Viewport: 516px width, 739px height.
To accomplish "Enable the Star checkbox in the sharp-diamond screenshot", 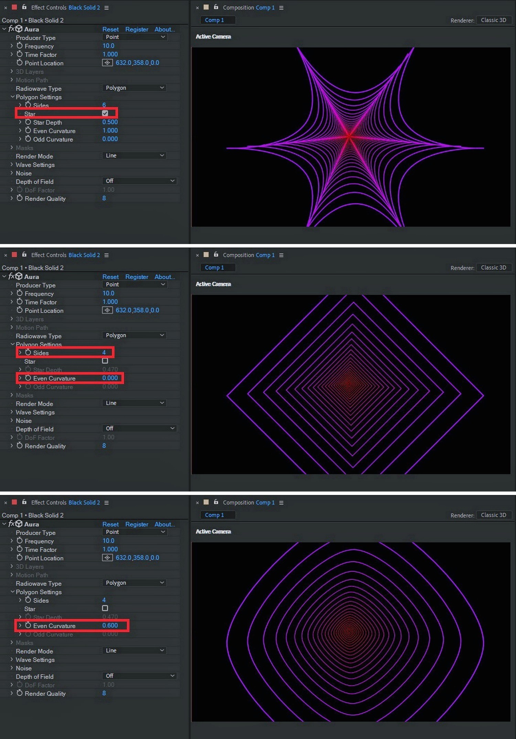I will [x=105, y=361].
